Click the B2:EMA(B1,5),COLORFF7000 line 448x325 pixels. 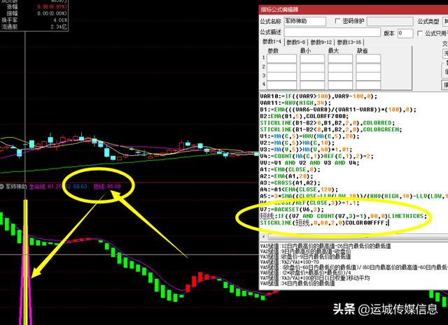point(304,116)
